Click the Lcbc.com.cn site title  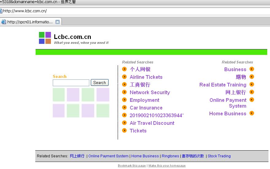point(72,37)
